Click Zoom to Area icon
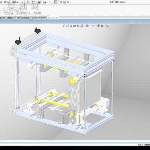 pos(67,26)
